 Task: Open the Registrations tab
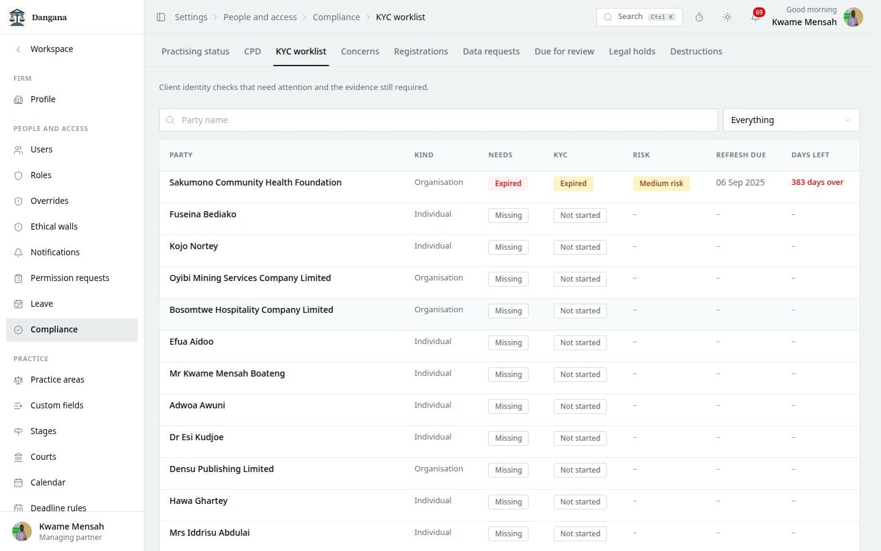pos(421,51)
